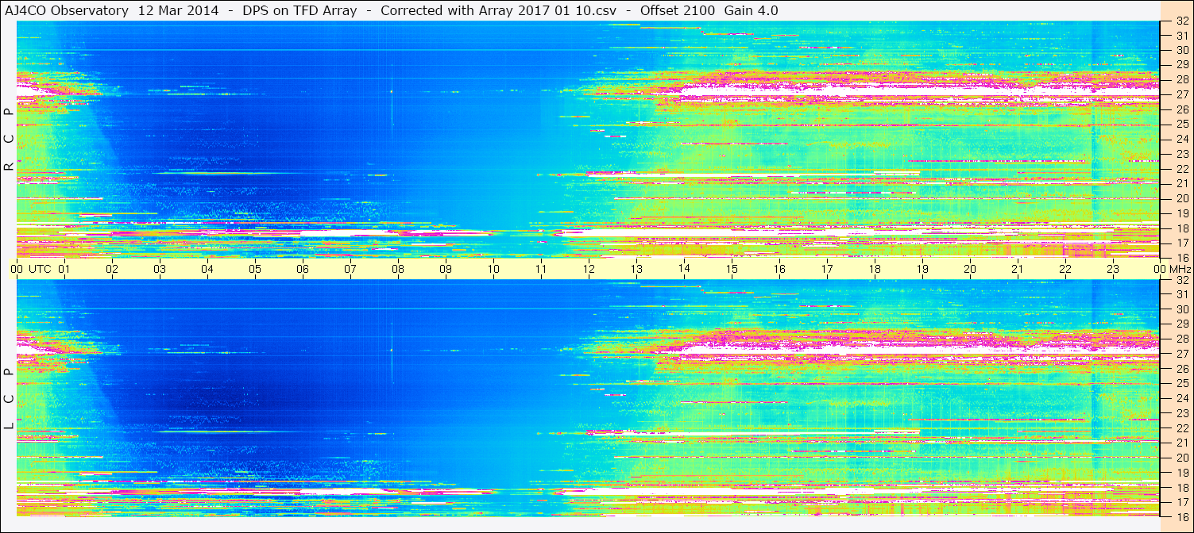Viewport: 1194px width, 533px height.
Task: Select hour 17 on the UTC time axis
Action: tap(827, 269)
